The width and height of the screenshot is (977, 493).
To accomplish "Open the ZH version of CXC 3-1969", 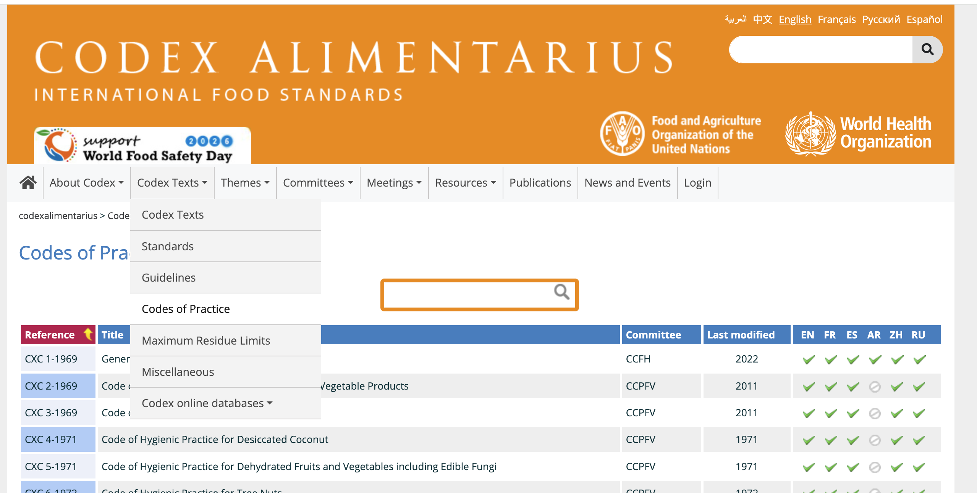I will 897,413.
